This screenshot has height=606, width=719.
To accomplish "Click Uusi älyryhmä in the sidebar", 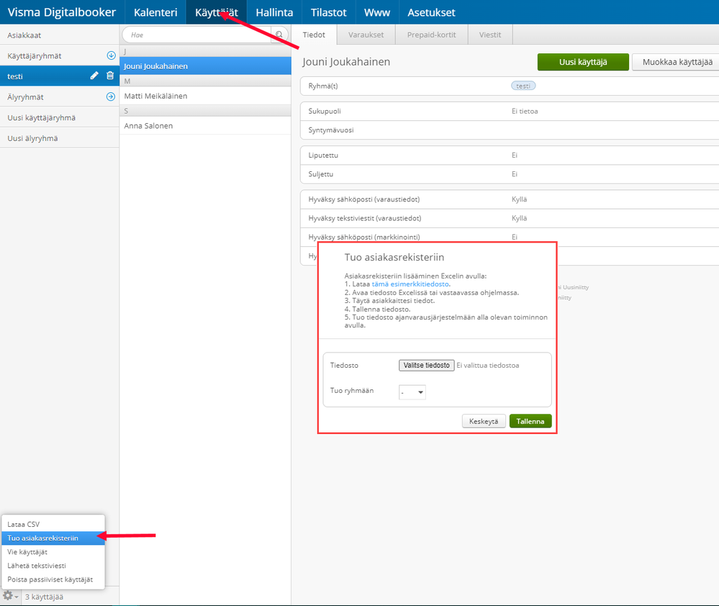I will [x=60, y=138].
